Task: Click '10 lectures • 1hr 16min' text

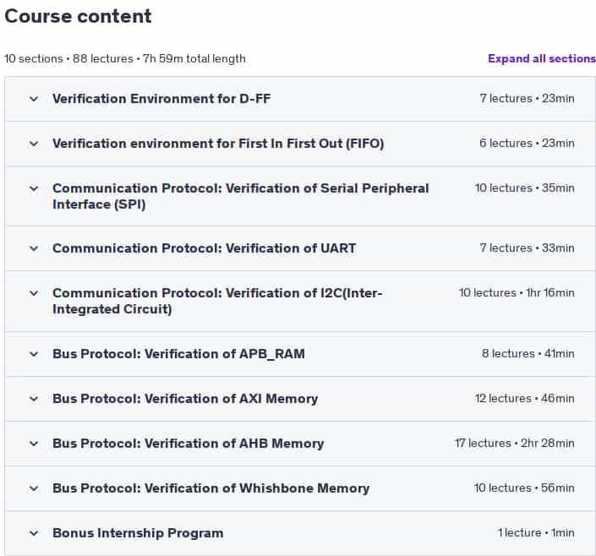Action: coord(517,293)
